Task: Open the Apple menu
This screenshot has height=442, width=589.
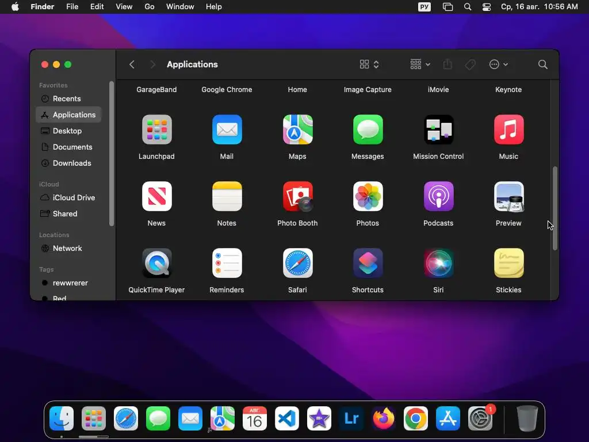Action: [x=15, y=7]
